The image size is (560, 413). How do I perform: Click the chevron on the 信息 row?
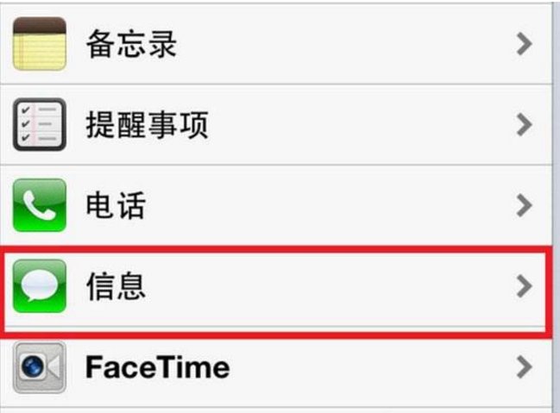tap(523, 287)
